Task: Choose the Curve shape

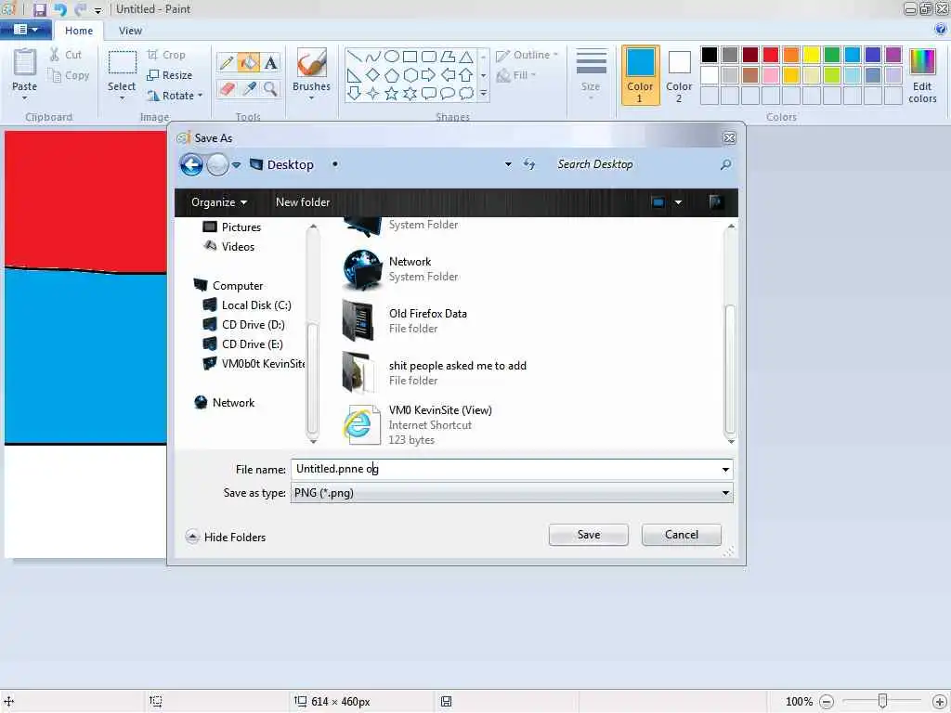Action: click(373, 57)
